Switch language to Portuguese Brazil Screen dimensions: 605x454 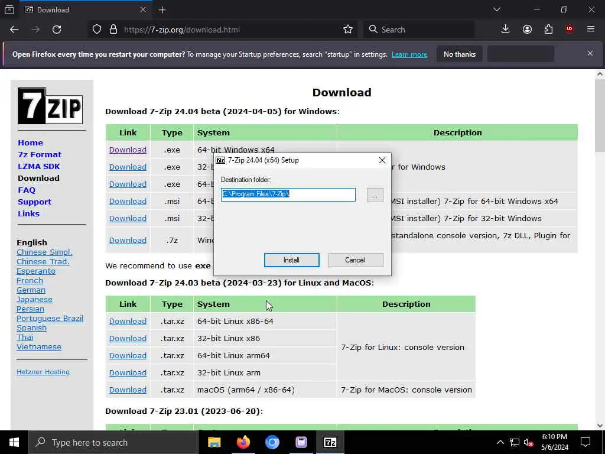(x=50, y=319)
